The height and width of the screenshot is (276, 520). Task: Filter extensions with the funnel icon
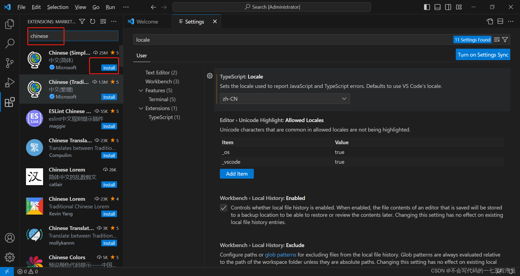point(82,21)
